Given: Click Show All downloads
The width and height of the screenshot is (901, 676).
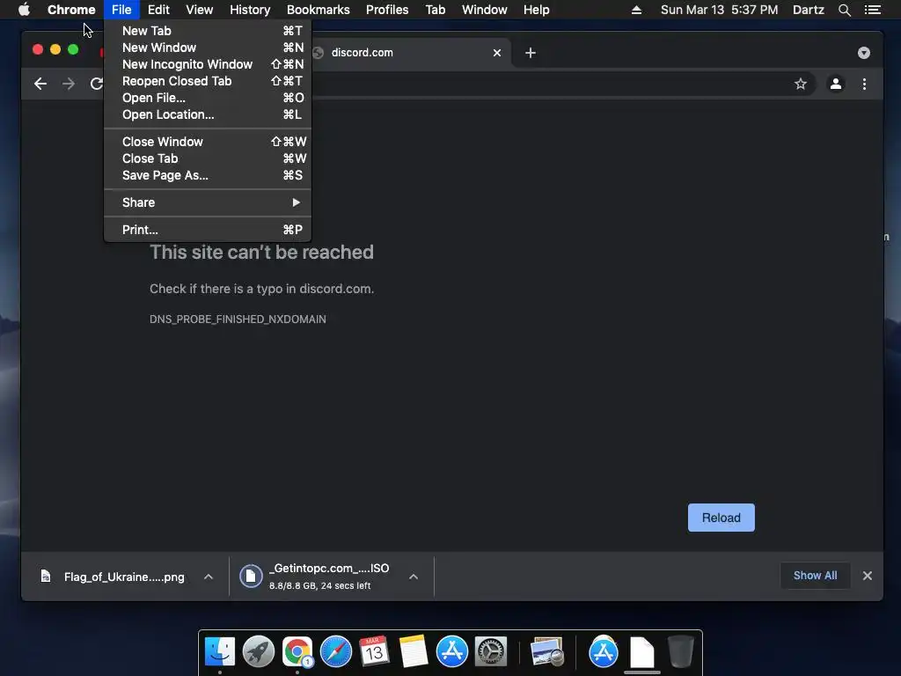Looking at the screenshot, I should pyautogui.click(x=815, y=576).
